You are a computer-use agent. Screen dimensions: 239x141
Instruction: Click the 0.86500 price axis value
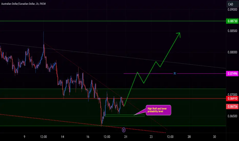click(x=232, y=116)
